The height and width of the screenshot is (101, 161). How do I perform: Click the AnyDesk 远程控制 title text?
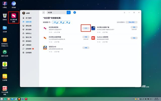(x=103, y=37)
